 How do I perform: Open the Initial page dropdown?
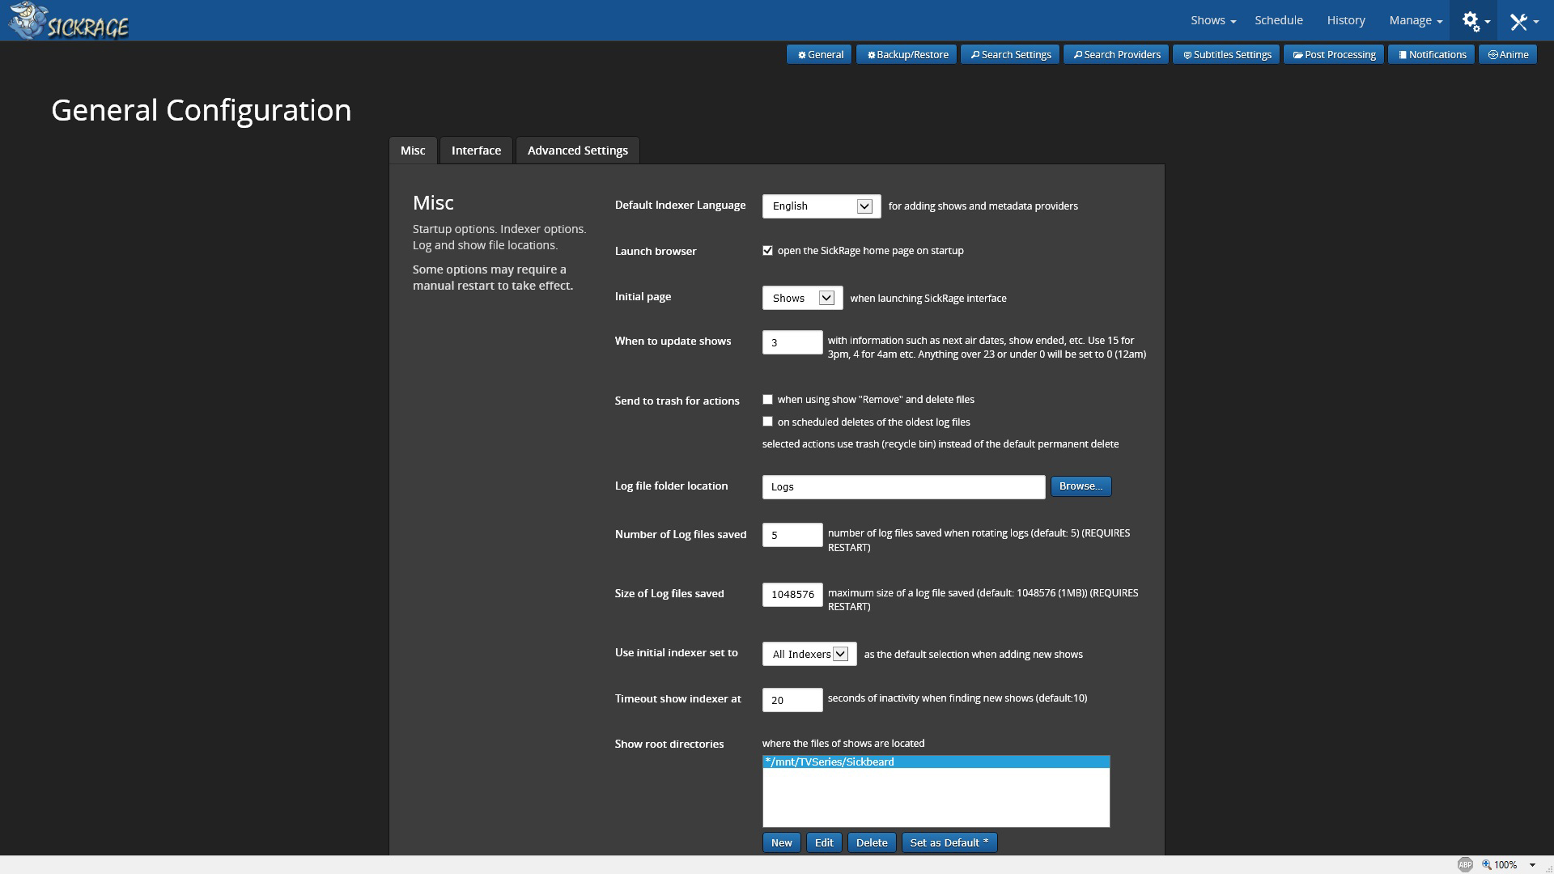click(802, 298)
